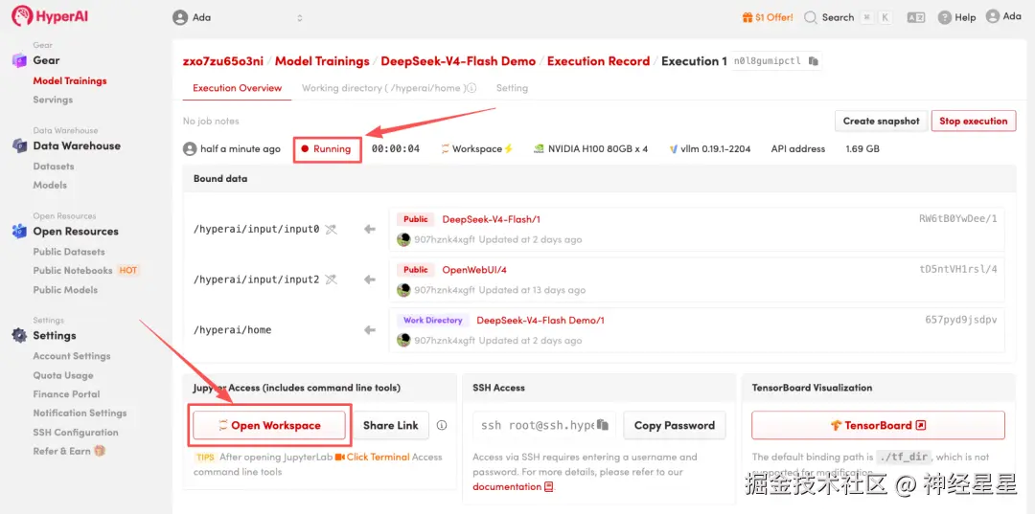Open Account Settings in sidebar
The image size is (1035, 514).
pyautogui.click(x=72, y=356)
